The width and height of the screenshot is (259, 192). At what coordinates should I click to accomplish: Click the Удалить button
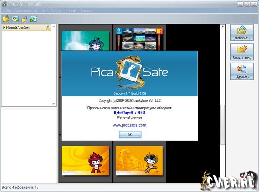[x=242, y=71]
